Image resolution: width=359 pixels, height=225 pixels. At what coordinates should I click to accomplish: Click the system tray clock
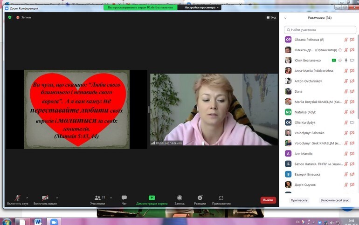click(x=351, y=222)
